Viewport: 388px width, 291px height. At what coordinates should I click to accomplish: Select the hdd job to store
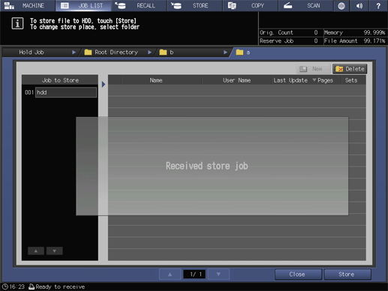pos(66,92)
